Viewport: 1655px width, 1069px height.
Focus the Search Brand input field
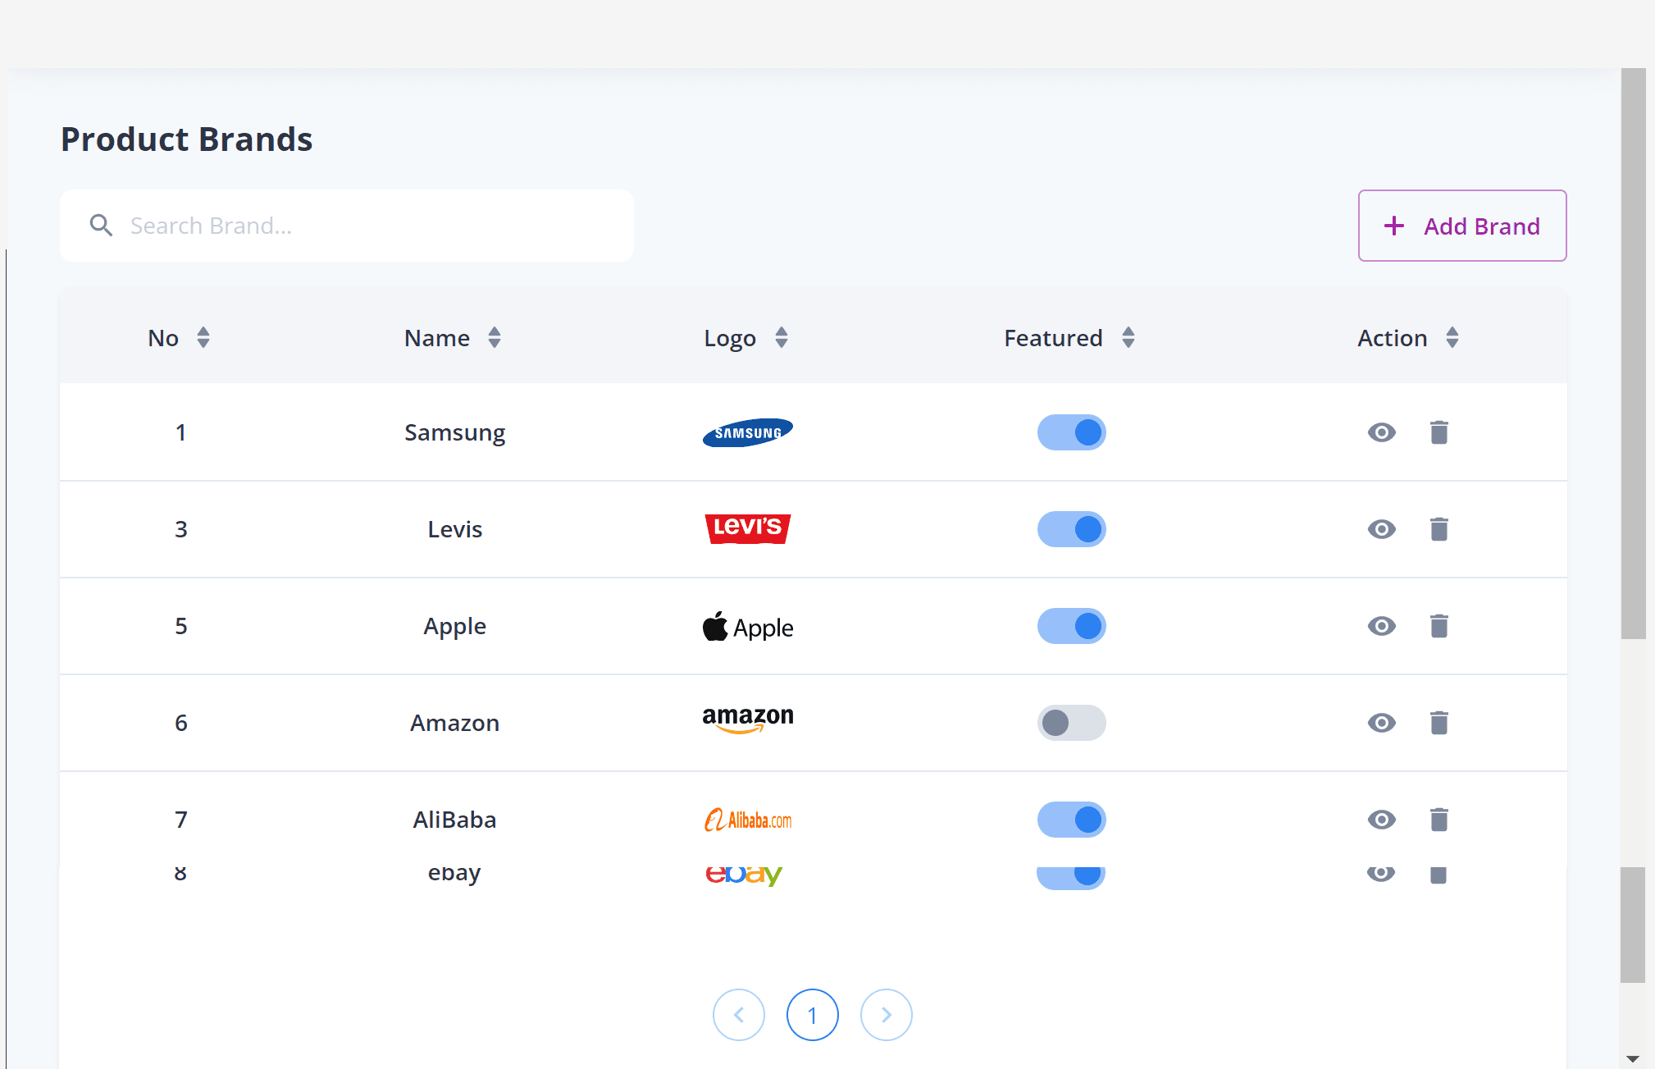[x=347, y=226]
